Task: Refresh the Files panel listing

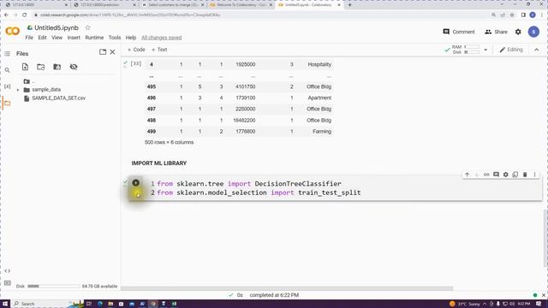Action: 41,67
